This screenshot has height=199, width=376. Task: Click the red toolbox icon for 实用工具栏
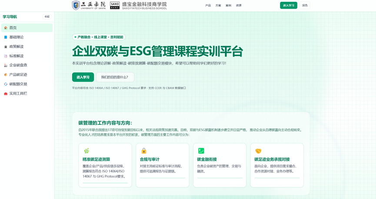pos(6,94)
